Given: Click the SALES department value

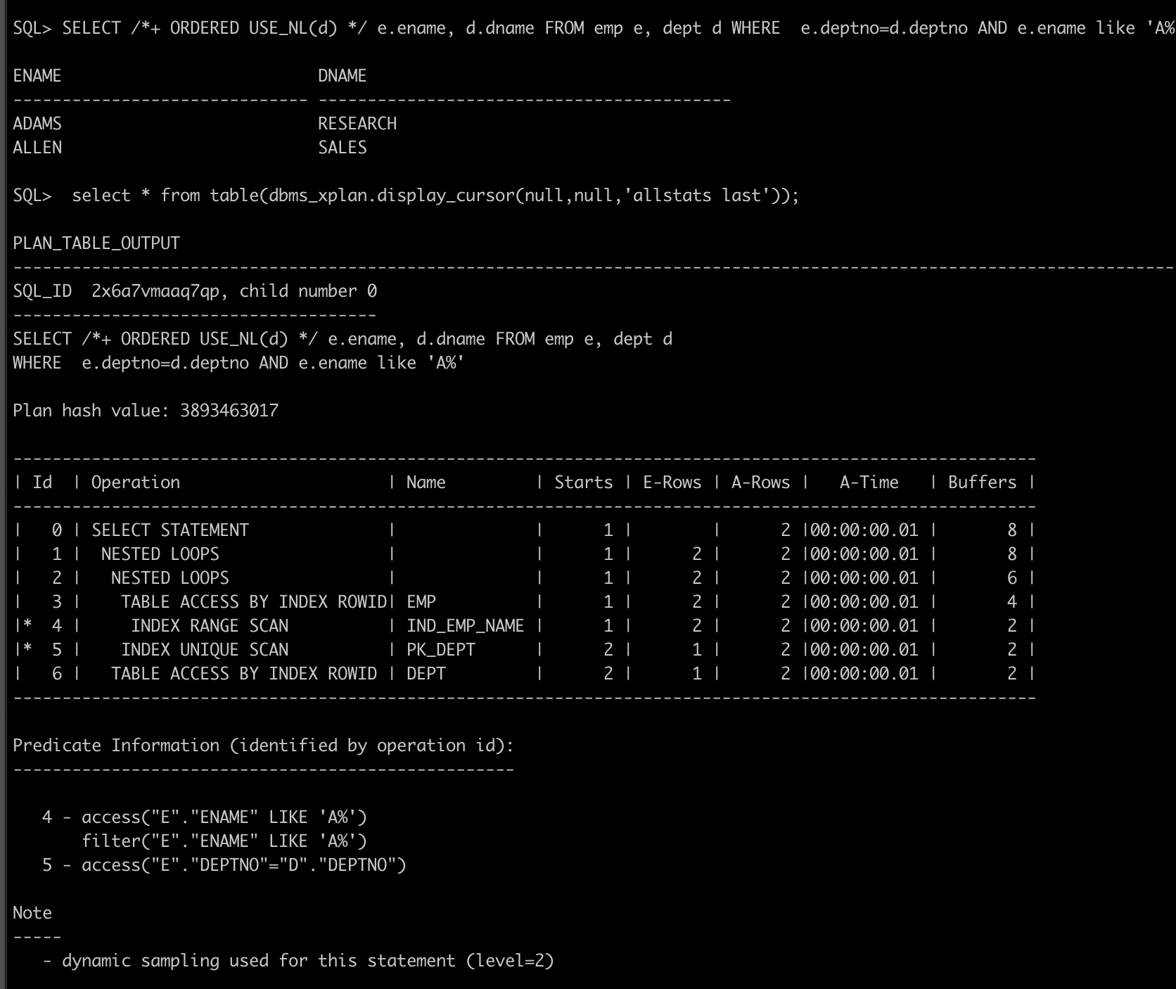Looking at the screenshot, I should pyautogui.click(x=343, y=148).
